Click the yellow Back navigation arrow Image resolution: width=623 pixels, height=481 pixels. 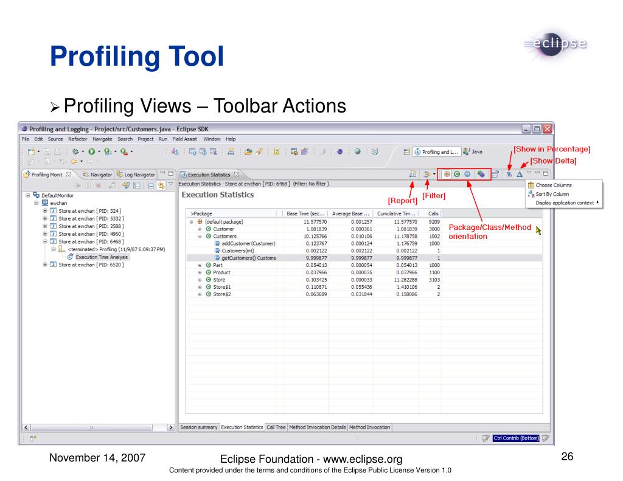[x=74, y=162]
